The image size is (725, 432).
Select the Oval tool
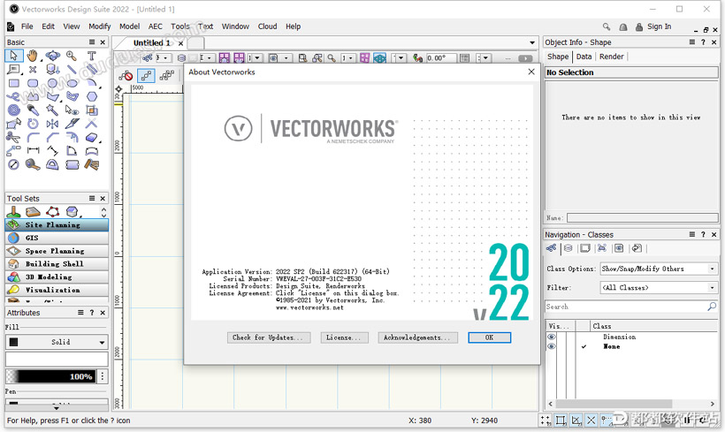tap(72, 83)
